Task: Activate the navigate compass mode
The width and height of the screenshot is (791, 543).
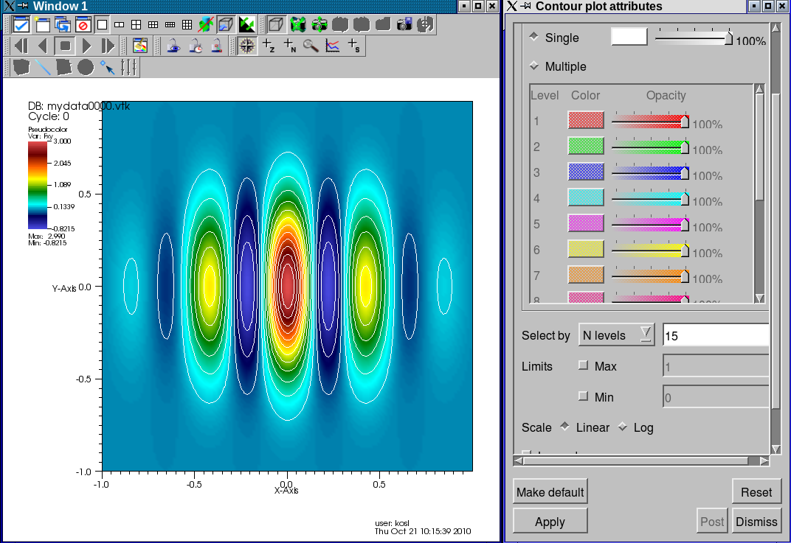Action: click(247, 46)
